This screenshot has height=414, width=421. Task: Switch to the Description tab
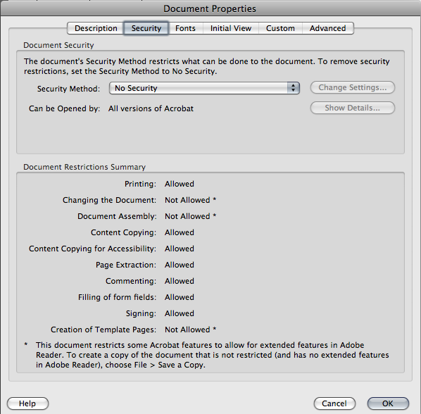click(96, 28)
